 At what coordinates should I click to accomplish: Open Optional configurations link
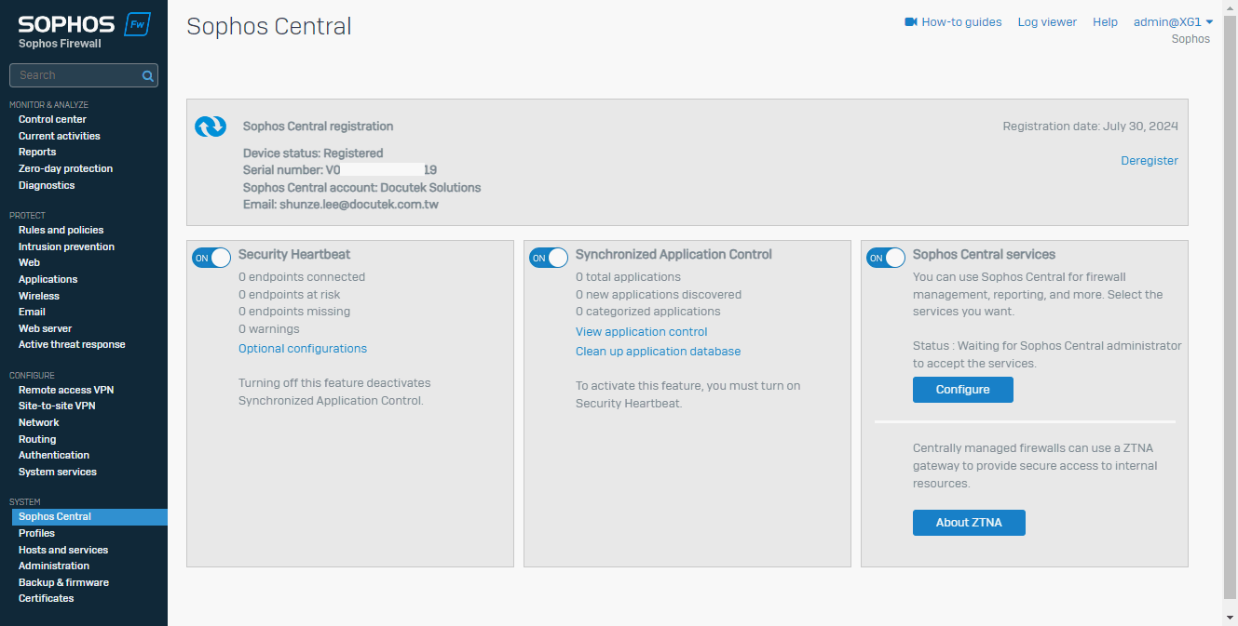[303, 349]
